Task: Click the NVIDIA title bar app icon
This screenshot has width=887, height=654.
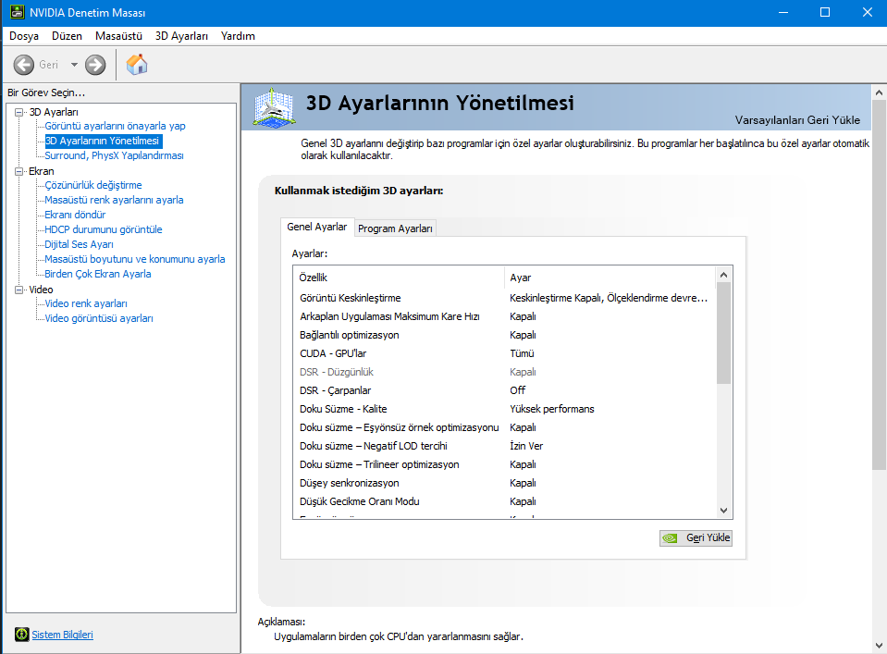Action: [18, 12]
